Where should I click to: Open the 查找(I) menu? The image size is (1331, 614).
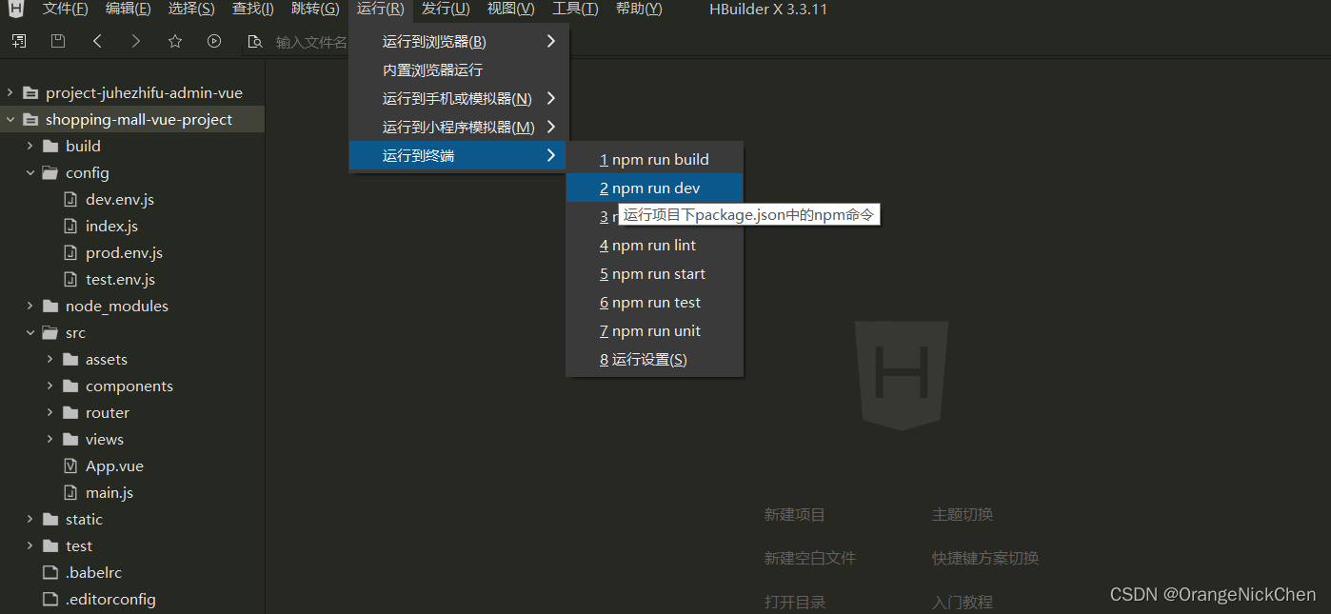[252, 10]
